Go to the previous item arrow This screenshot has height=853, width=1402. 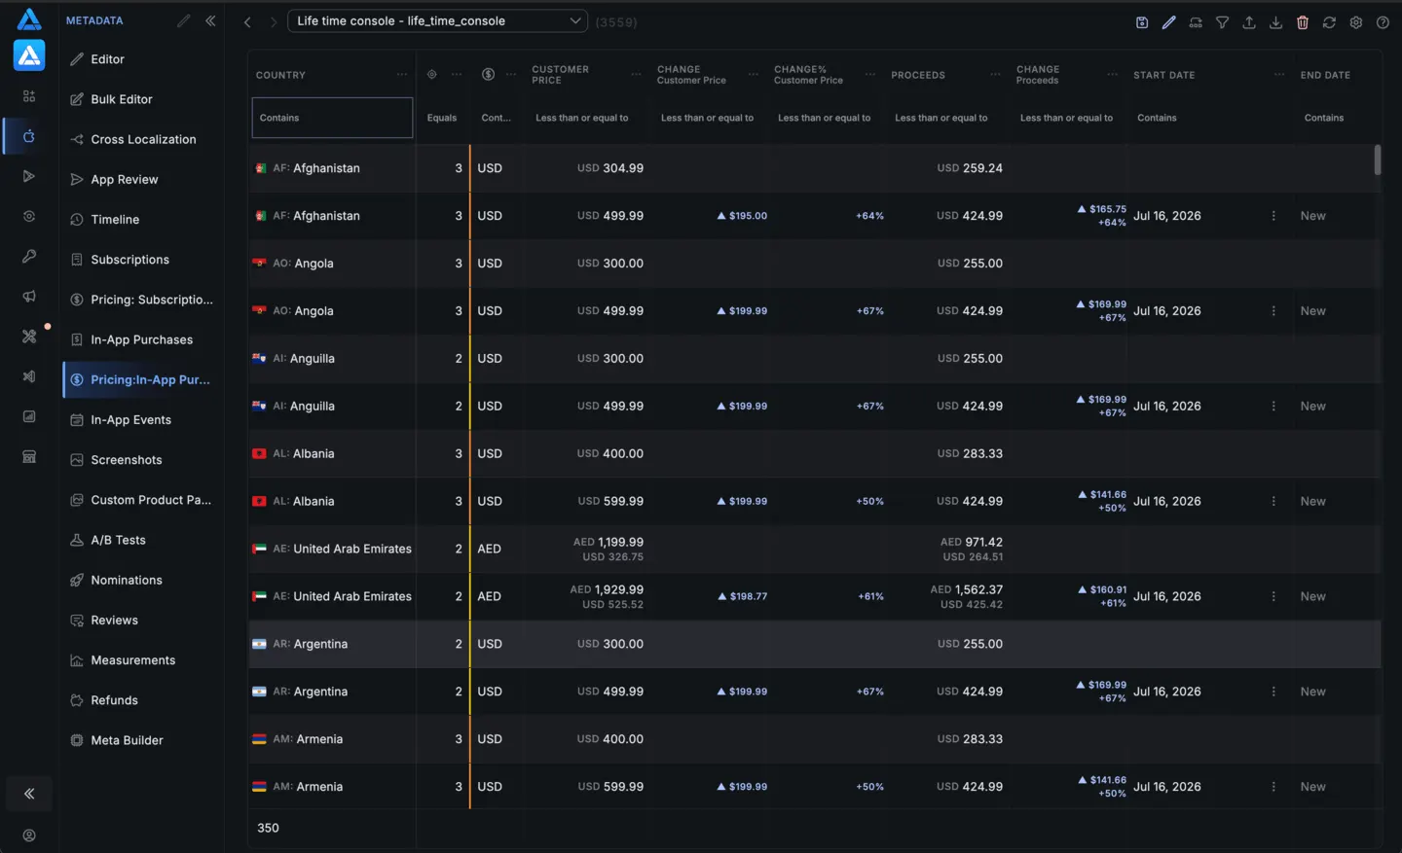247,21
